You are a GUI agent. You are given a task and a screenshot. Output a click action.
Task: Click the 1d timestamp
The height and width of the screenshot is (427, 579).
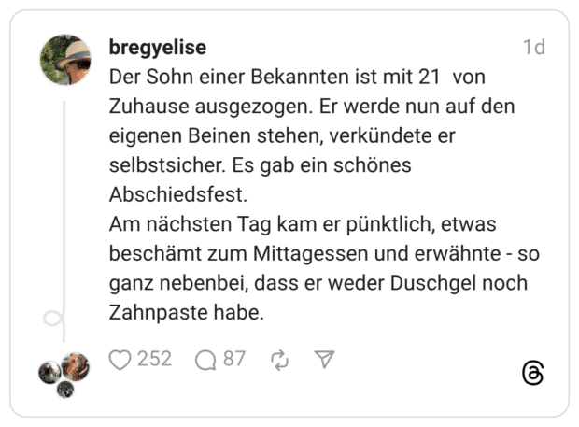533,47
